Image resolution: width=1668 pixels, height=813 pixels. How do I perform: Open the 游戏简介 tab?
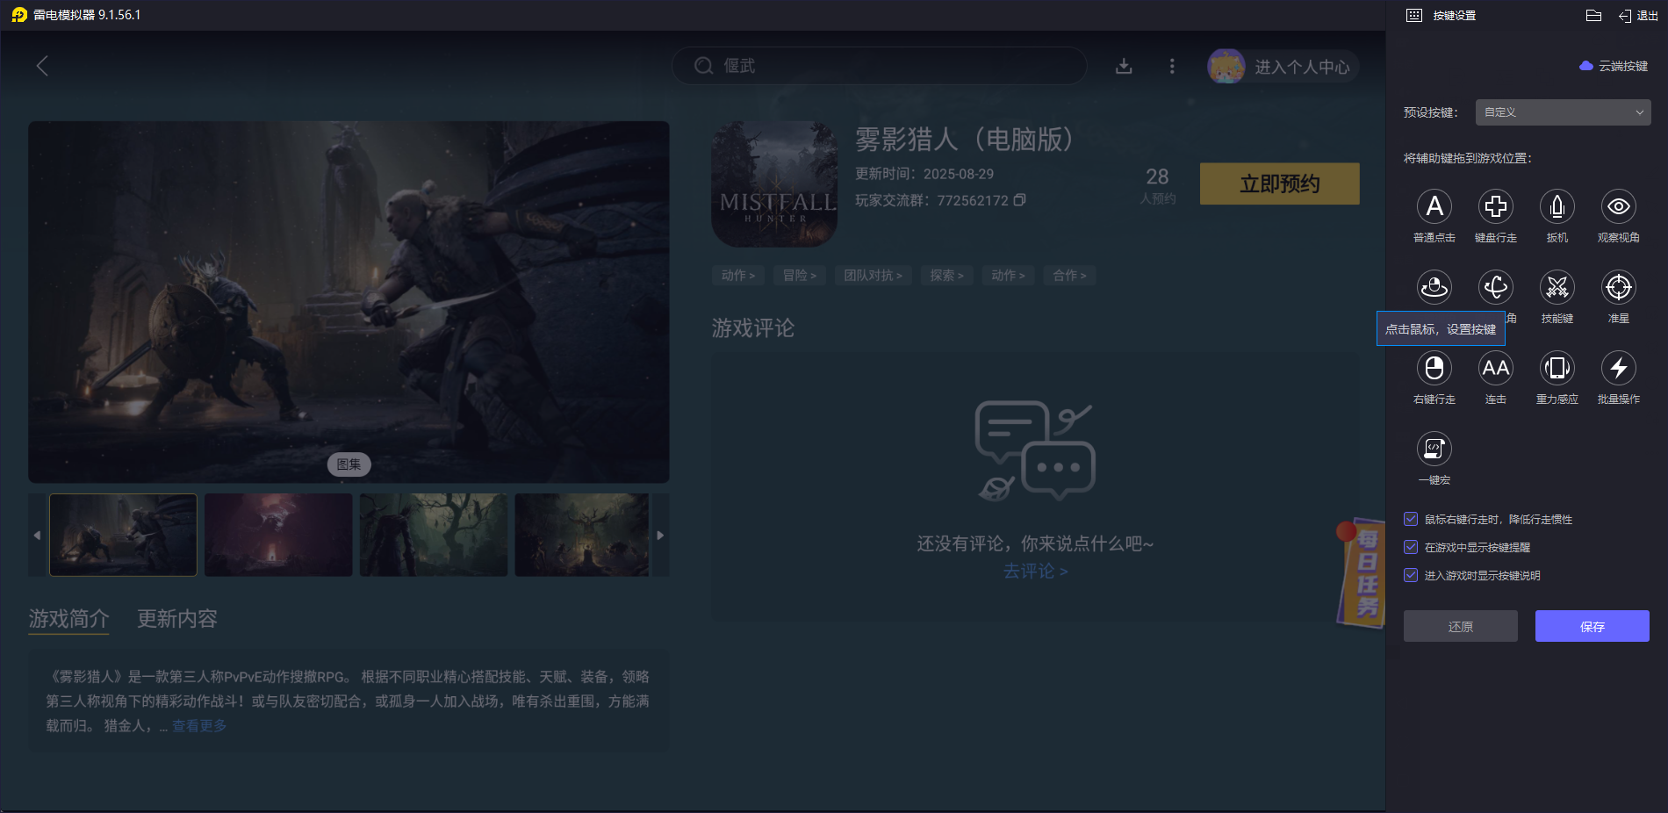(x=68, y=619)
